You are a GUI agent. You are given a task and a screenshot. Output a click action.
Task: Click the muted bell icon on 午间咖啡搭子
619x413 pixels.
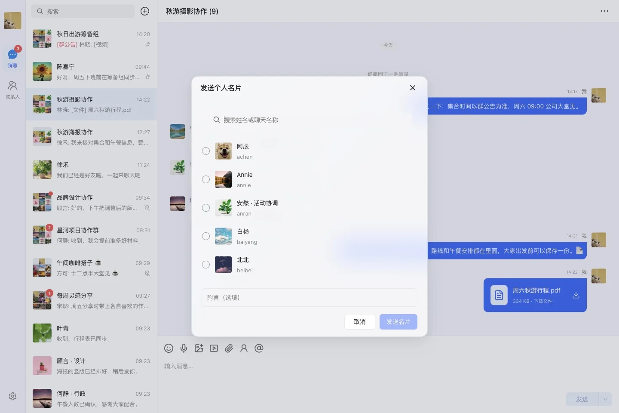pyautogui.click(x=147, y=273)
